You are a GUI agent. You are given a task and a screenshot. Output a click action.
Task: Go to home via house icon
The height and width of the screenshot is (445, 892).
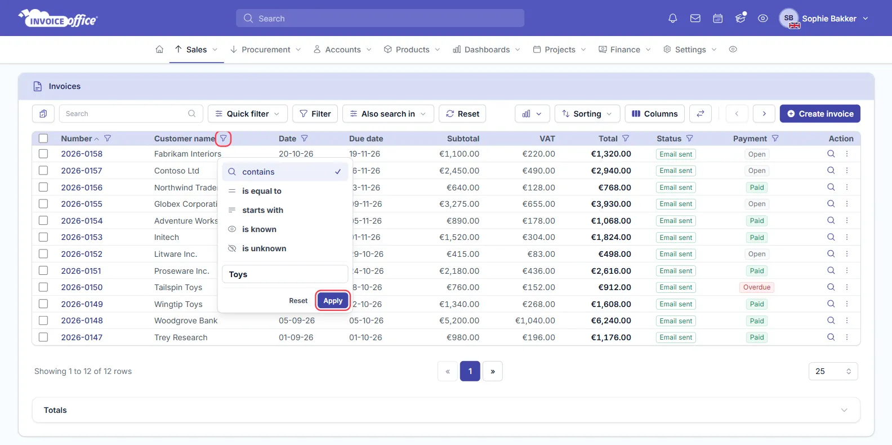pyautogui.click(x=159, y=50)
